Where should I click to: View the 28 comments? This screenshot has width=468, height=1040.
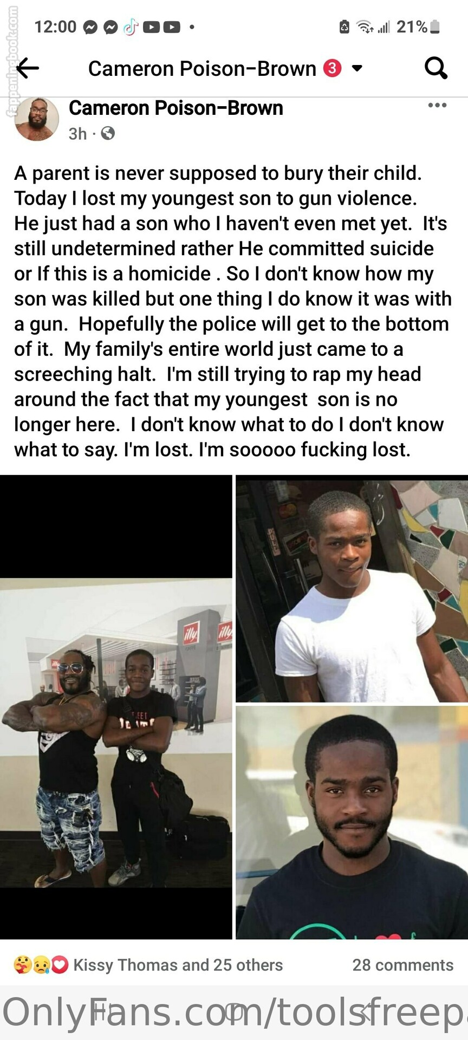click(x=403, y=965)
